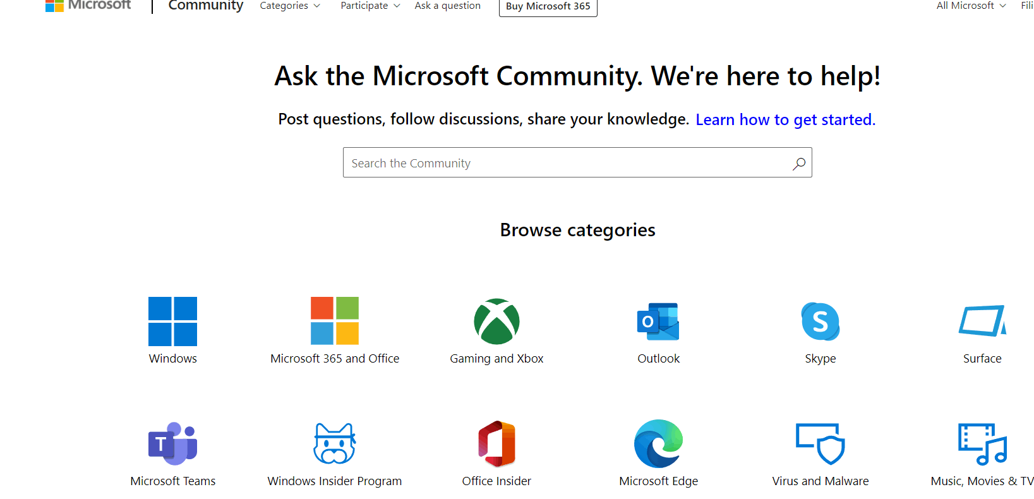Click the Windows category label
Image resolution: width=1034 pixels, height=499 pixels.
[x=172, y=358]
